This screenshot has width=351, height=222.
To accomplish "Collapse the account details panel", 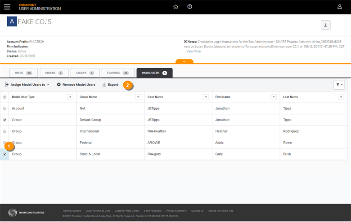I will [x=184, y=61].
